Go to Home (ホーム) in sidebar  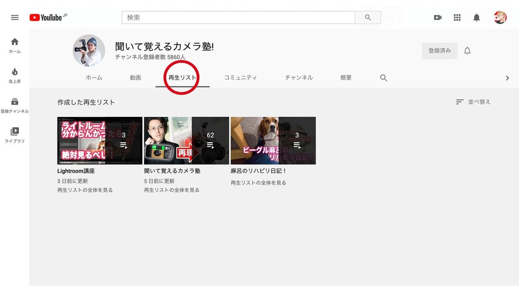15,45
